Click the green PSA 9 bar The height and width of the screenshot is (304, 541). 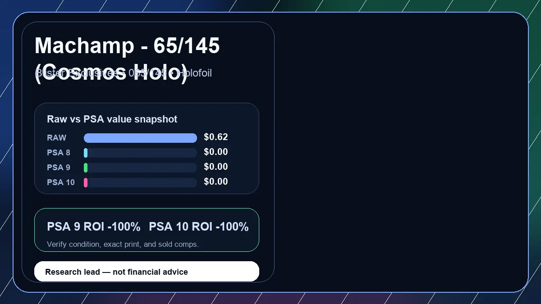click(86, 168)
